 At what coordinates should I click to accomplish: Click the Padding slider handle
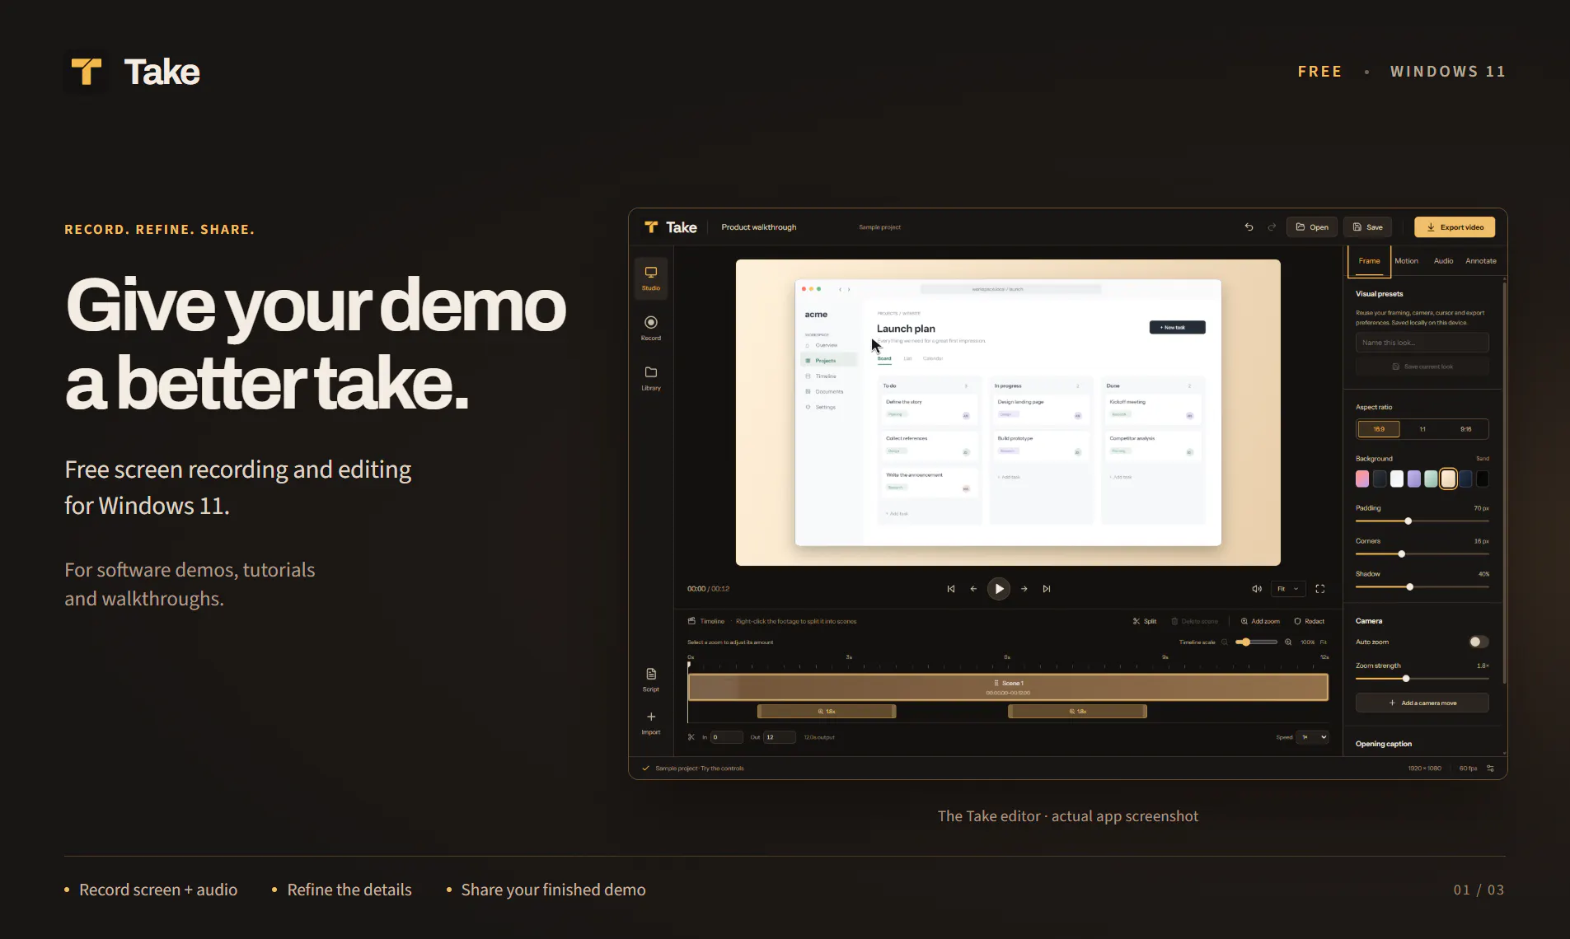tap(1408, 521)
